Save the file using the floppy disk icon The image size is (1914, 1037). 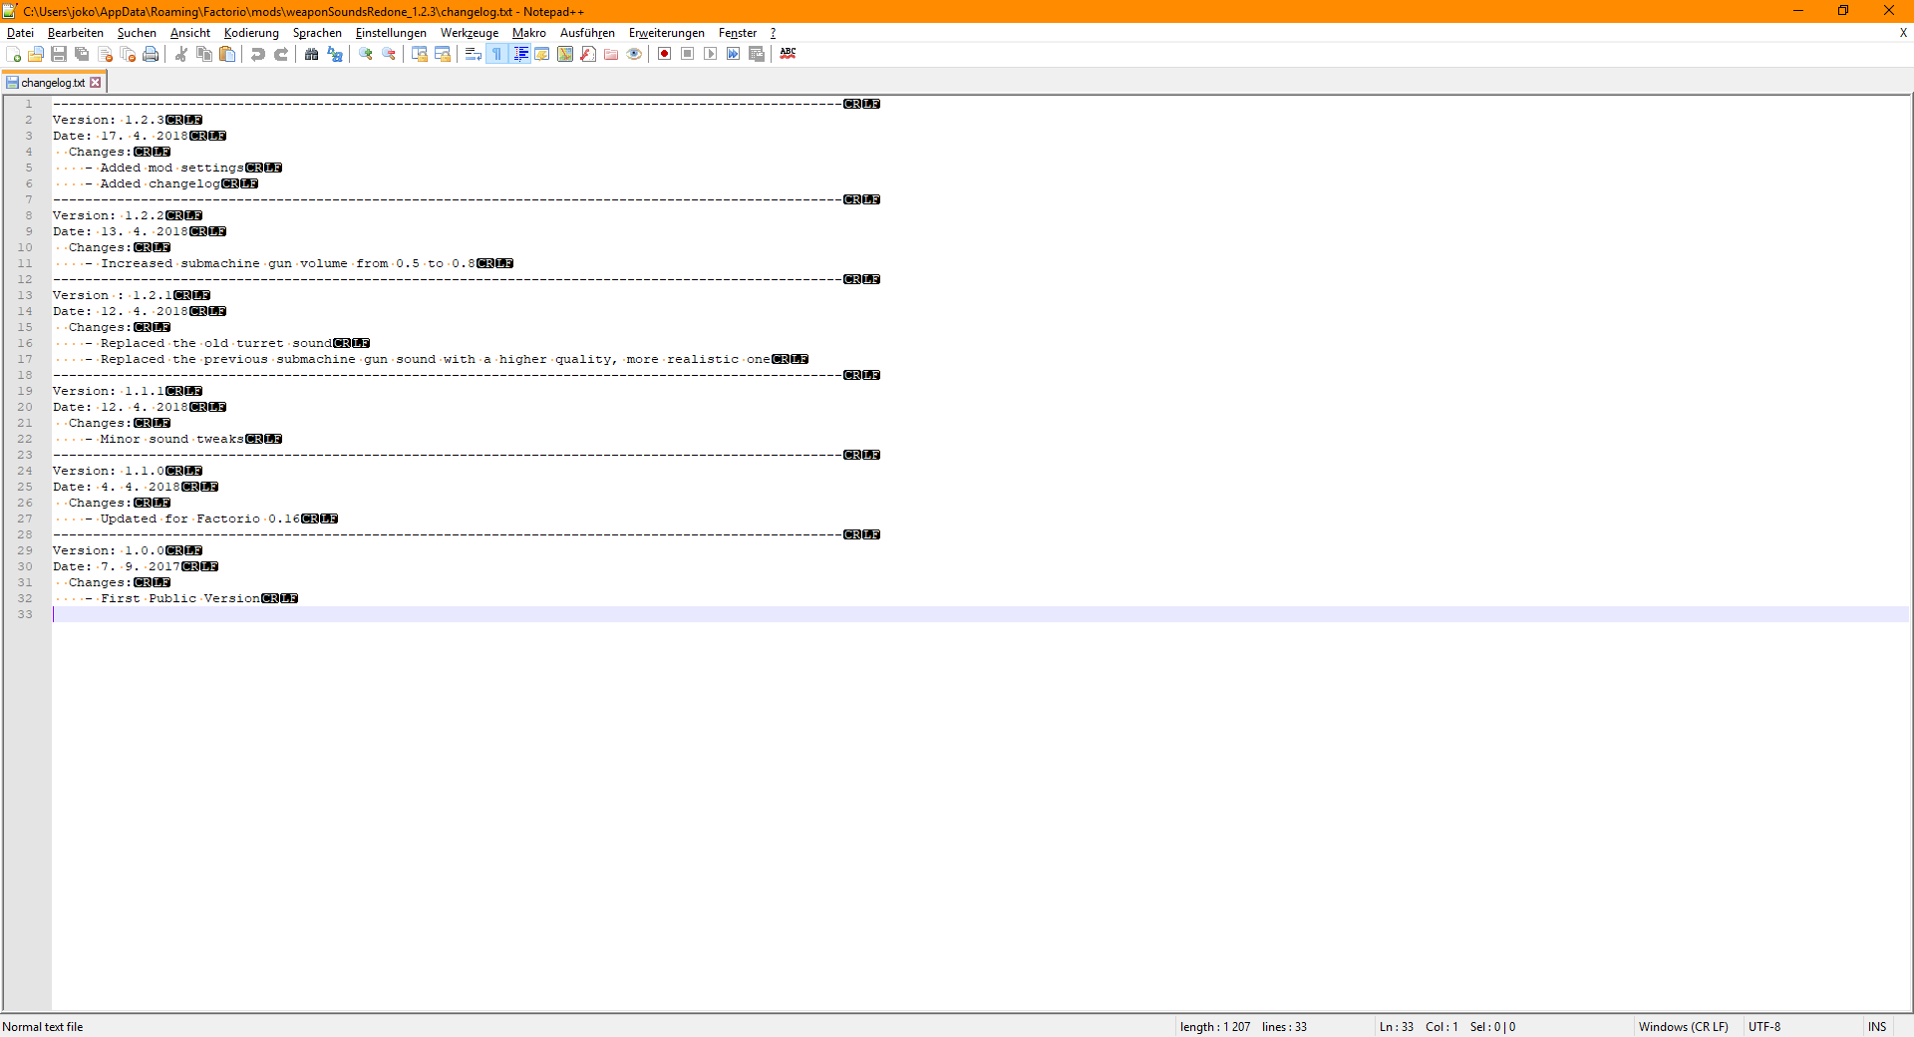pos(59,54)
